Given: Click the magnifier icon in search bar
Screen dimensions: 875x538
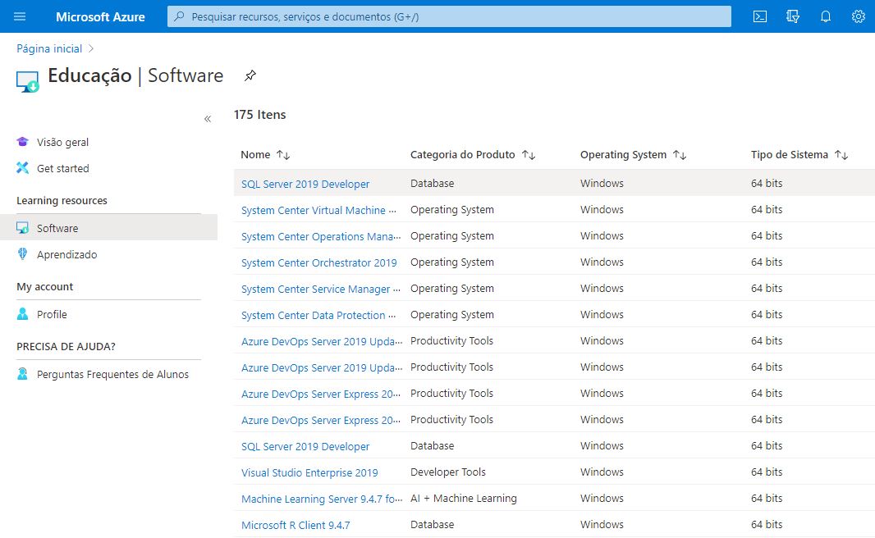Looking at the screenshot, I should pos(179,16).
